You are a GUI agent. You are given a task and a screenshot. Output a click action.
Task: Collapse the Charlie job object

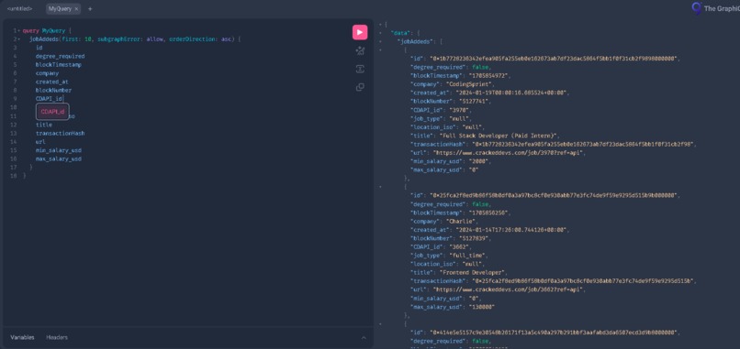380,187
